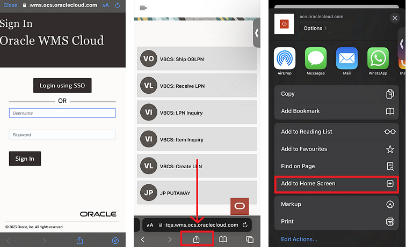Select Add to Favourites

(x=337, y=149)
